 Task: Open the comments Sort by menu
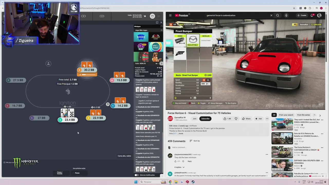click(x=195, y=141)
